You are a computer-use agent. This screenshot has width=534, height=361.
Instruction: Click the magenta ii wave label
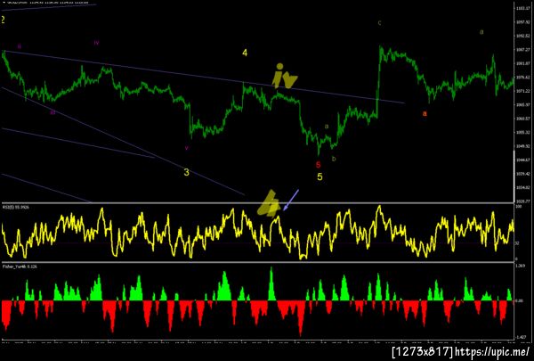point(19,46)
